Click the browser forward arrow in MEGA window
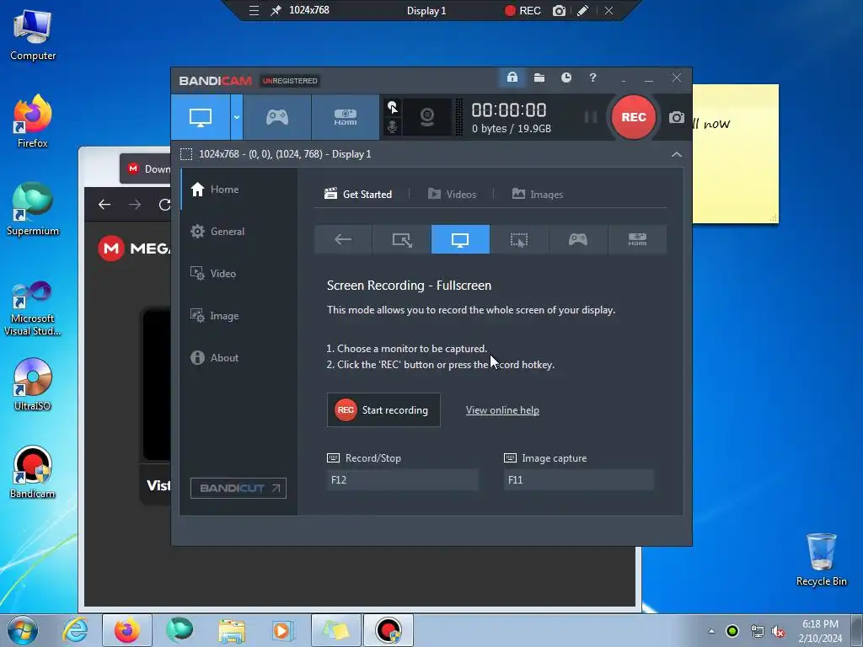 coord(135,205)
